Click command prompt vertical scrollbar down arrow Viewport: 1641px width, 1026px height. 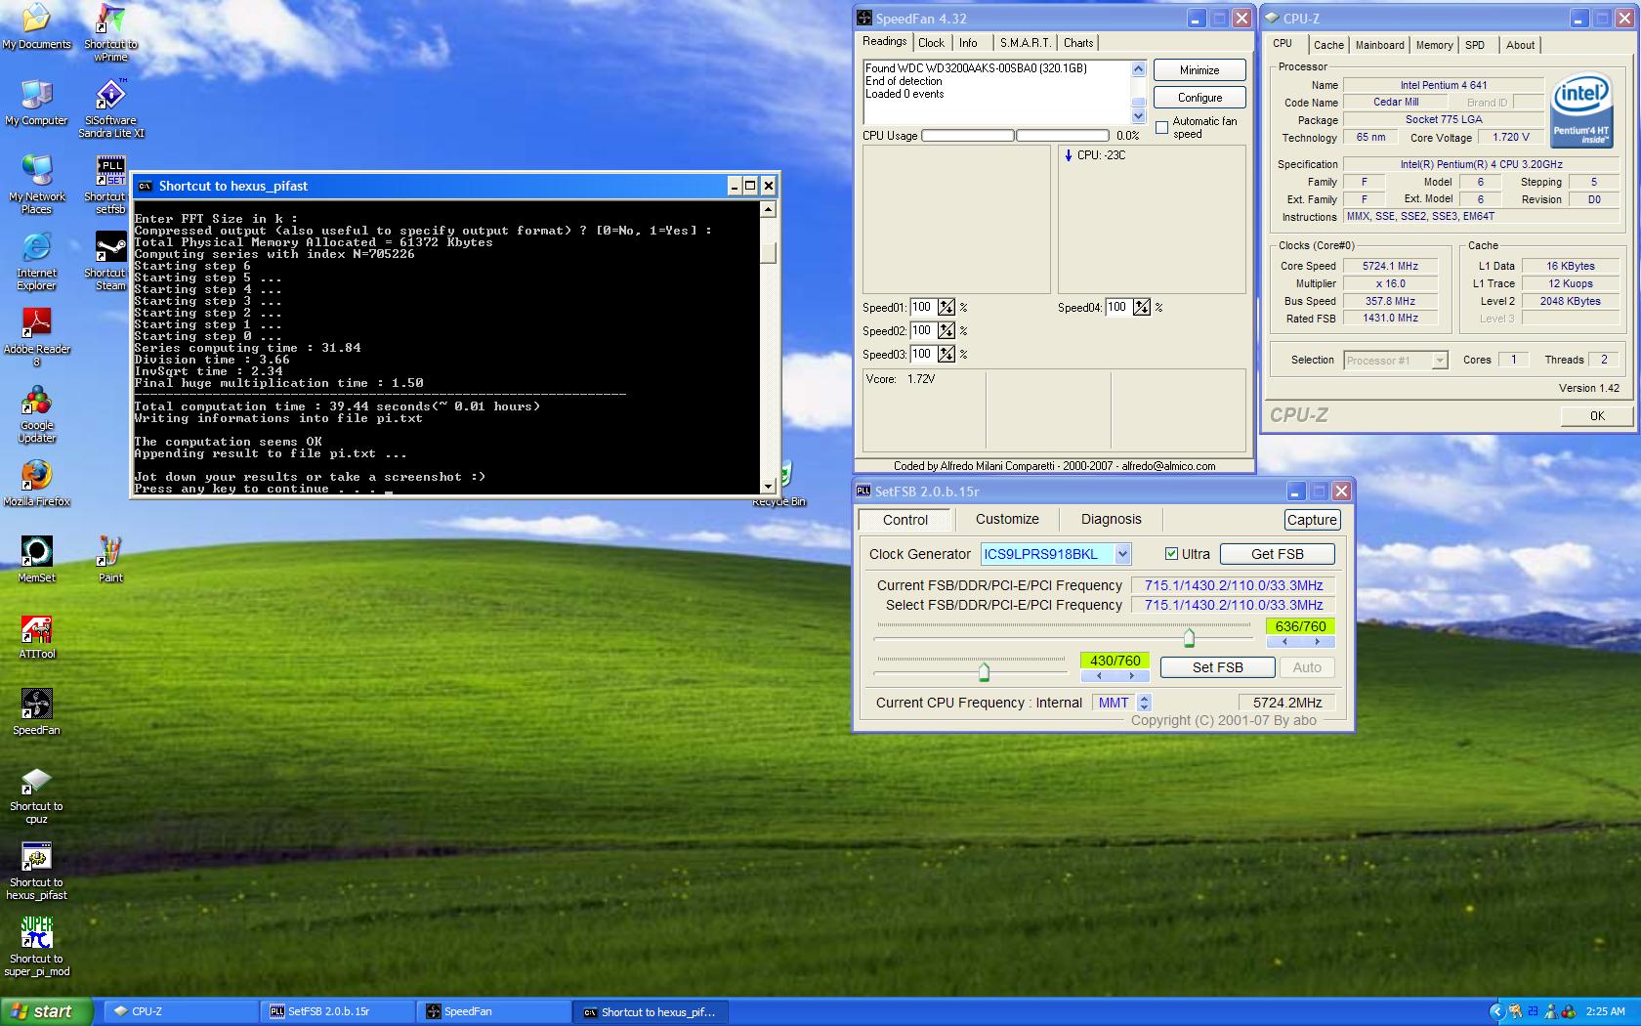pyautogui.click(x=768, y=486)
